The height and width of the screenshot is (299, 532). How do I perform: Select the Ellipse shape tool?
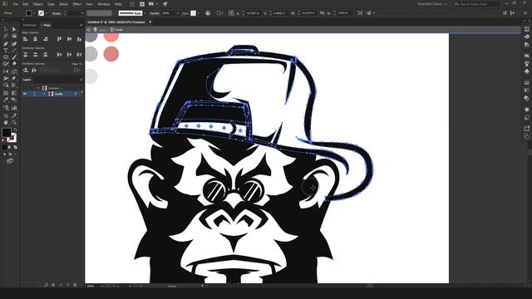tap(6, 57)
